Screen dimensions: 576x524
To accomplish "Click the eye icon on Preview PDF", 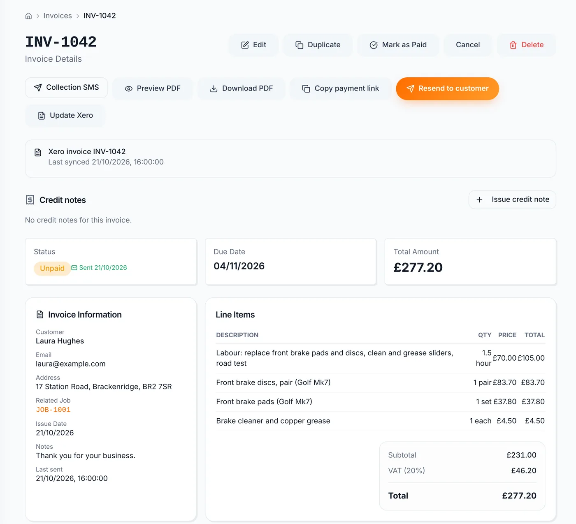I will tap(129, 88).
